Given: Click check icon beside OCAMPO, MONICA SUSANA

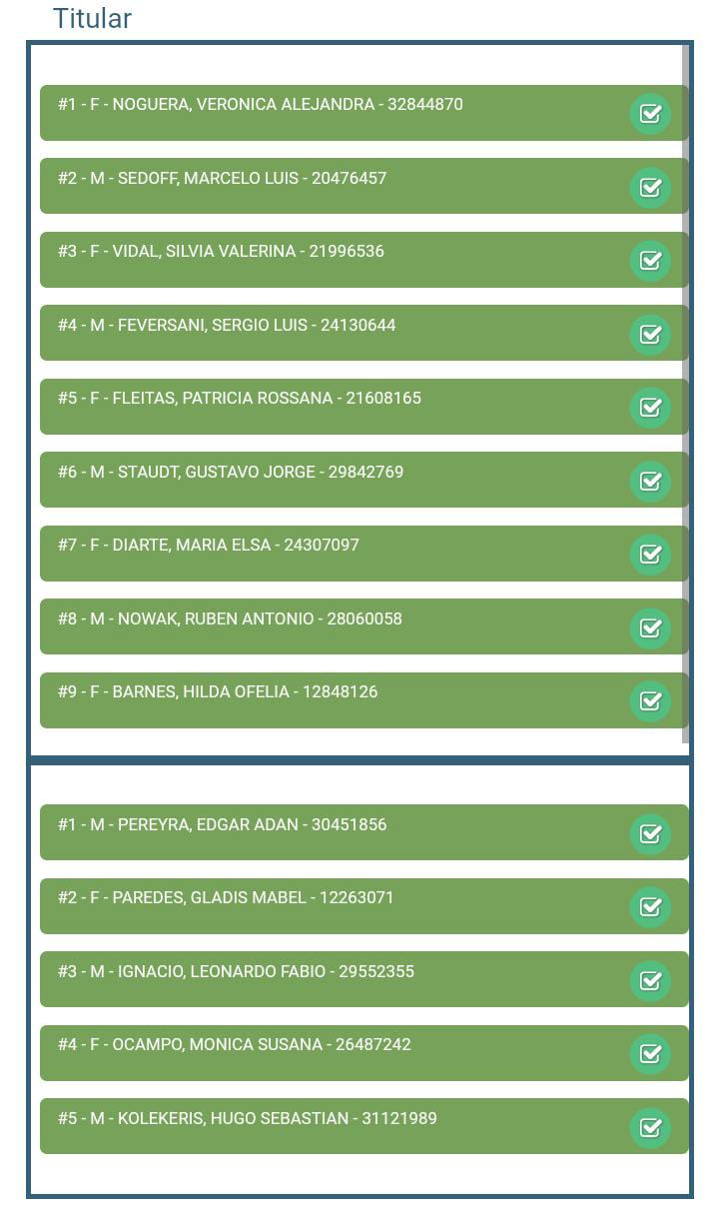Looking at the screenshot, I should [650, 1054].
